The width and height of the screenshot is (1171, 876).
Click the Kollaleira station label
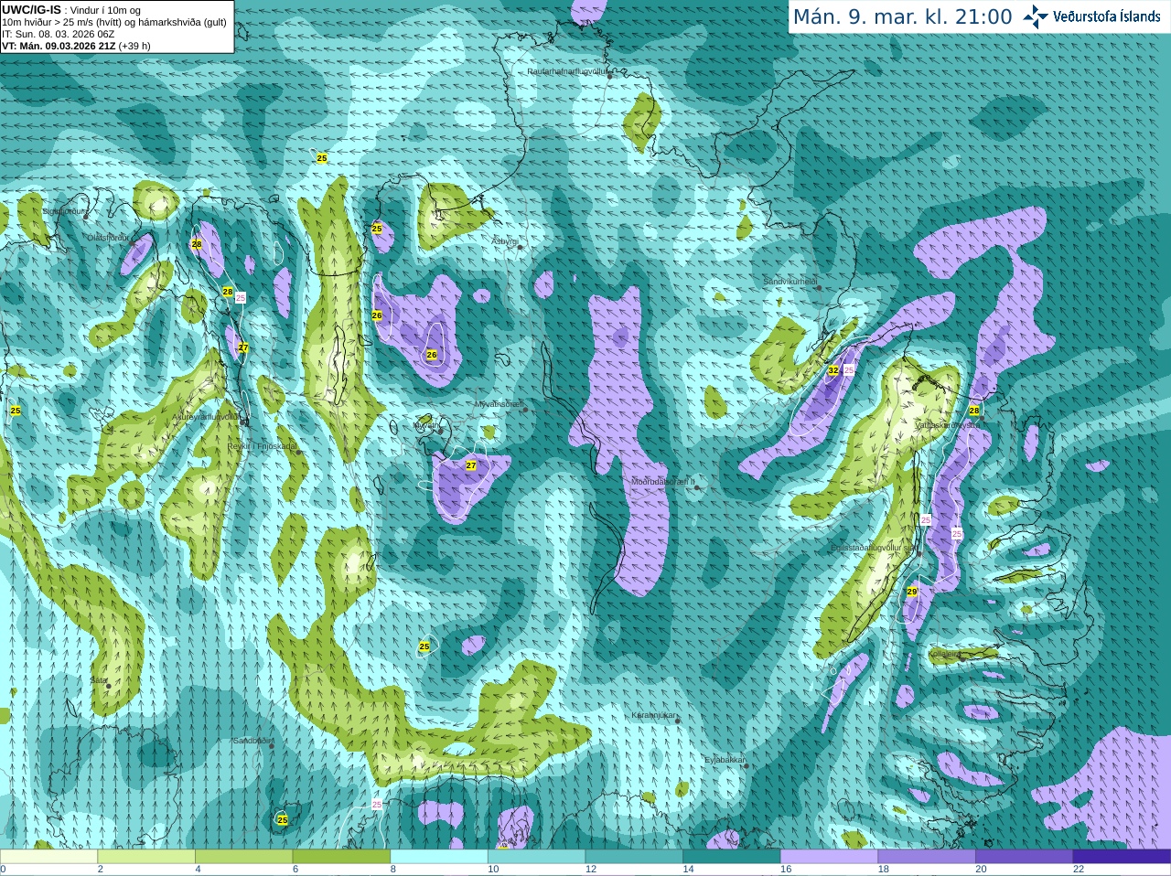[x=945, y=654]
